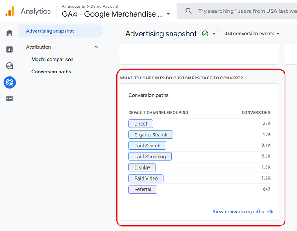Click the Display channel chip

(x=142, y=168)
